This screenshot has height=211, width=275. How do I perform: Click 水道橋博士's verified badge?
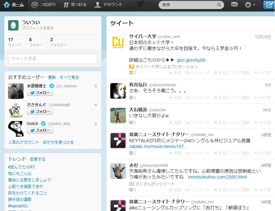click(52, 86)
